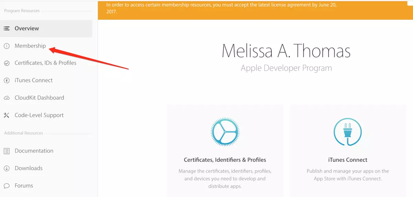Click the Forums speech bubble icon

tap(7, 186)
